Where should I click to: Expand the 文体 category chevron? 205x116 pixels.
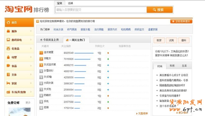[31, 74]
